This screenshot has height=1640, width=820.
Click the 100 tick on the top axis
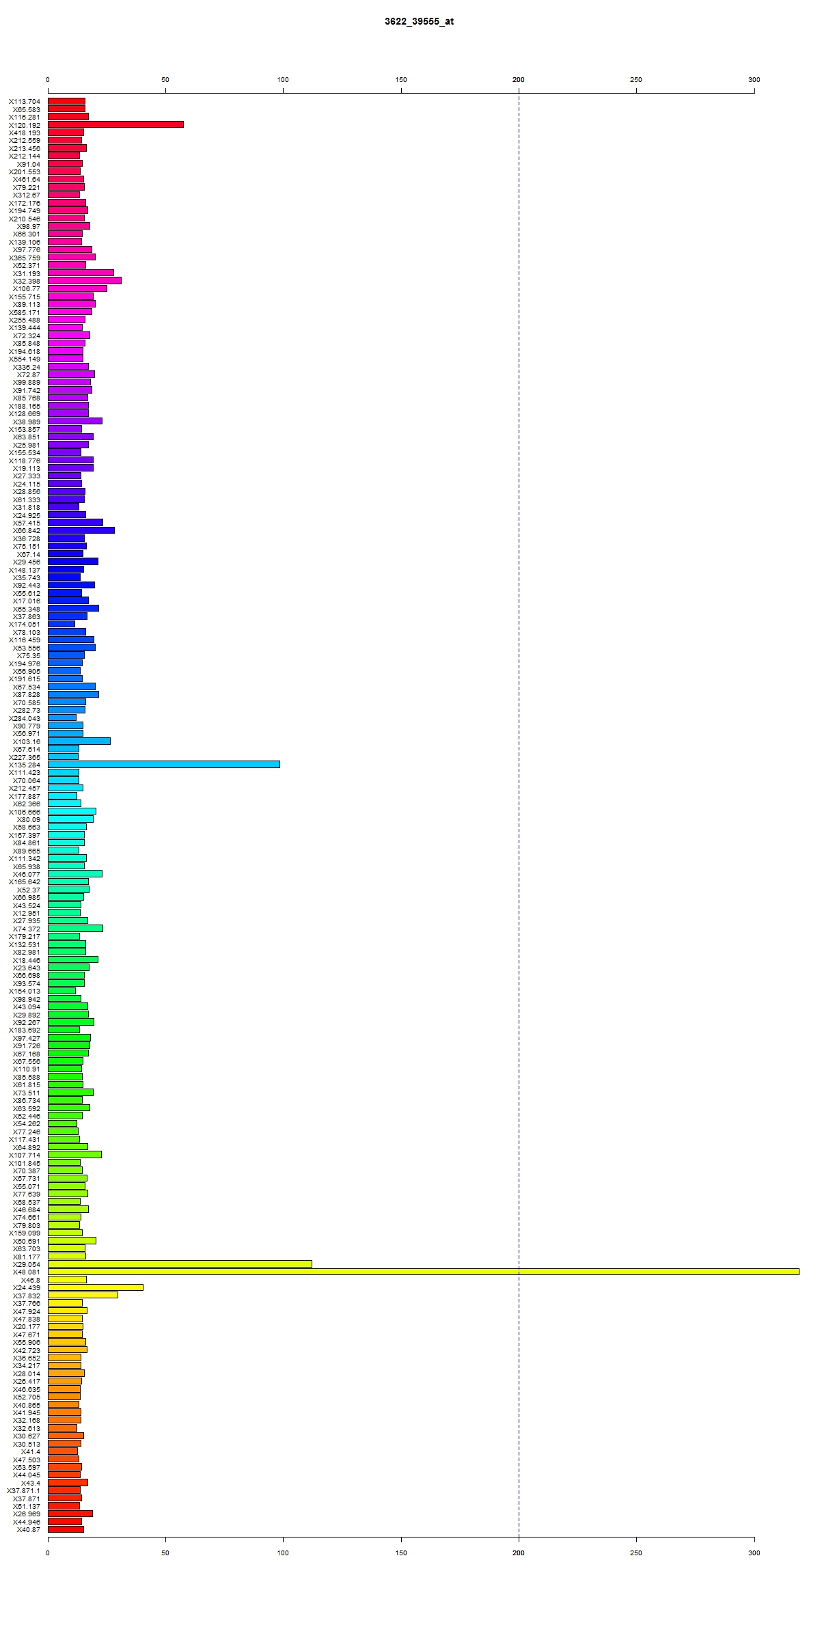283,80
